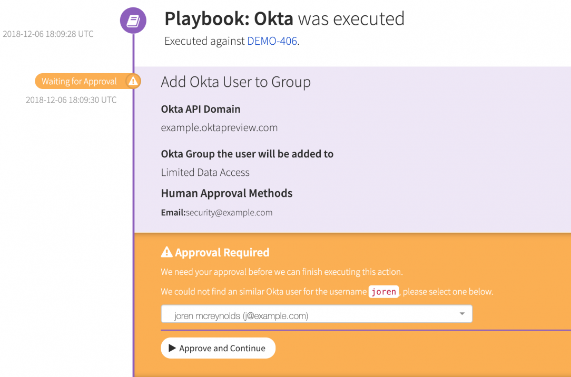
Task: Open the Okta user selection dropdown
Action: tap(316, 315)
